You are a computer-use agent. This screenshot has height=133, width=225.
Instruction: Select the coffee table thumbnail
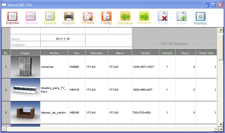click(25, 113)
